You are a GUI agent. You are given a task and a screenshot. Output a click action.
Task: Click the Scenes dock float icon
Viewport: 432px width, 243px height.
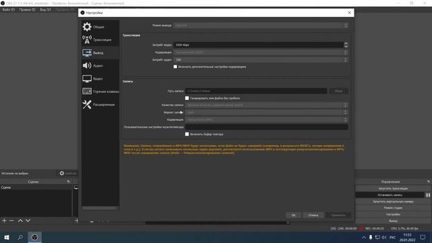coord(68,182)
